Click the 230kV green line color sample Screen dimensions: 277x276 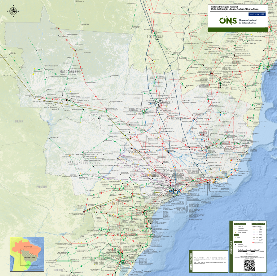254,231
